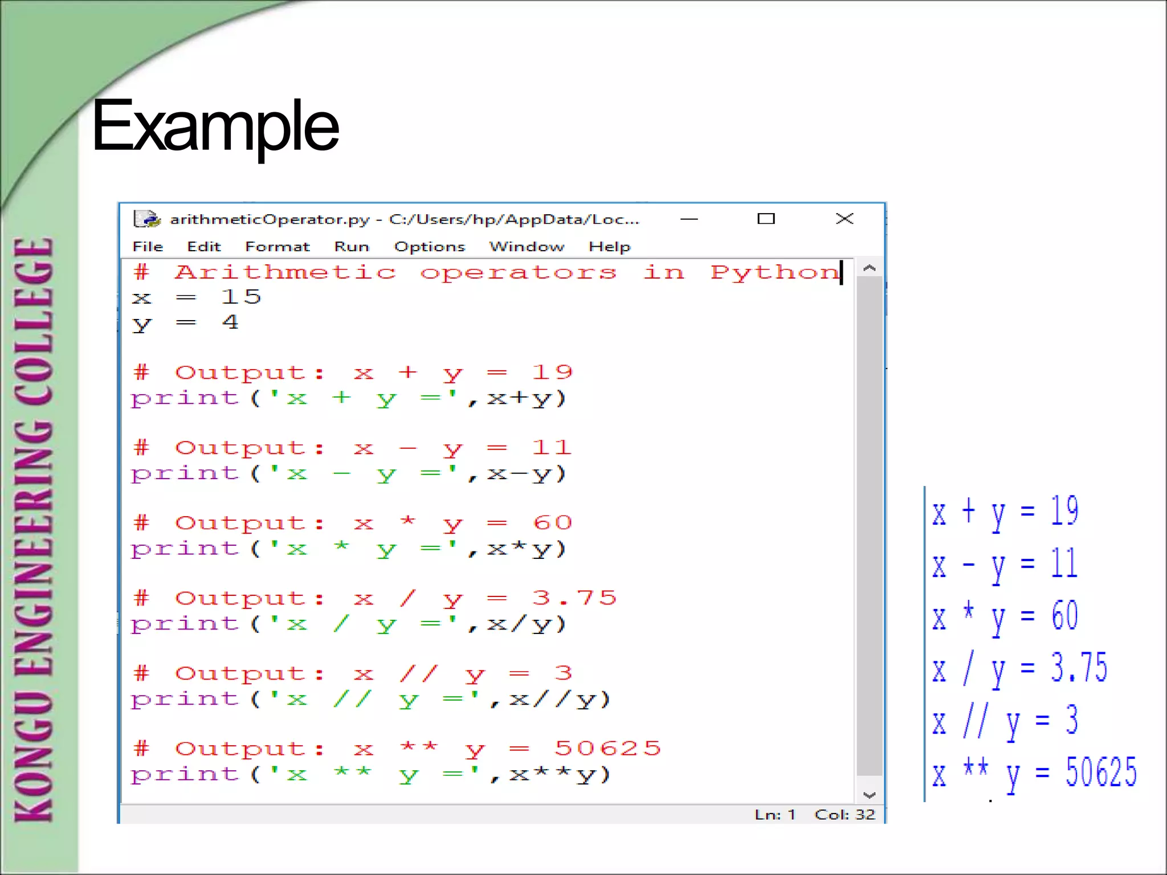The image size is (1167, 875).
Task: Open the Run menu
Action: tap(352, 247)
